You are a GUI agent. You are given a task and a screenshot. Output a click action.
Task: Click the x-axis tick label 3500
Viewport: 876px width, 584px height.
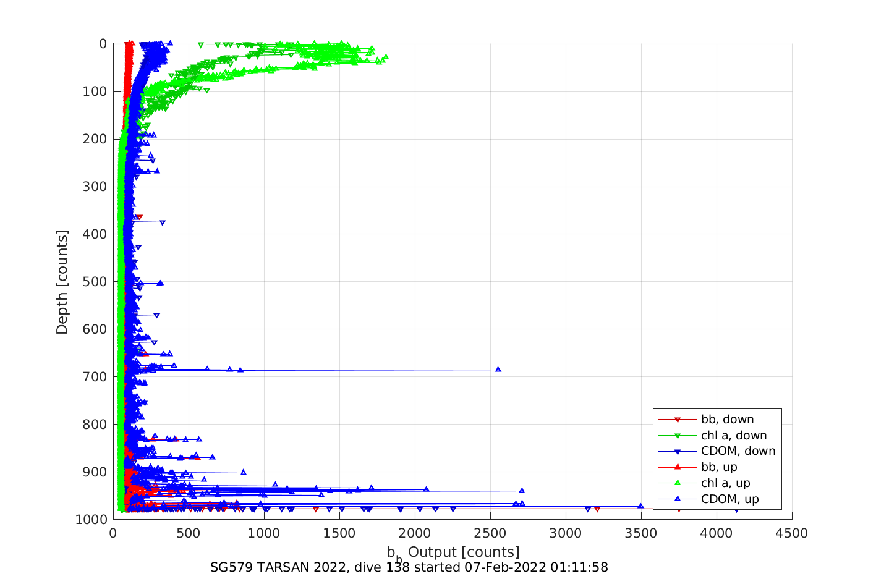(641, 533)
